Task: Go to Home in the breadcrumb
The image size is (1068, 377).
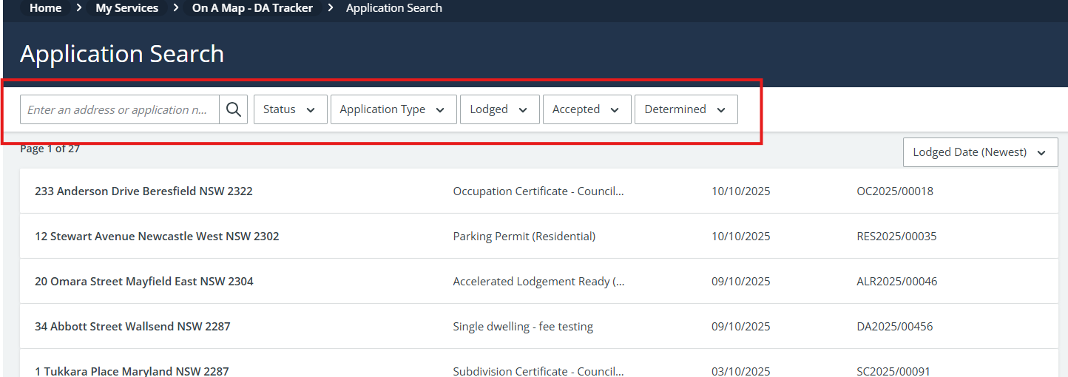Action: click(45, 8)
